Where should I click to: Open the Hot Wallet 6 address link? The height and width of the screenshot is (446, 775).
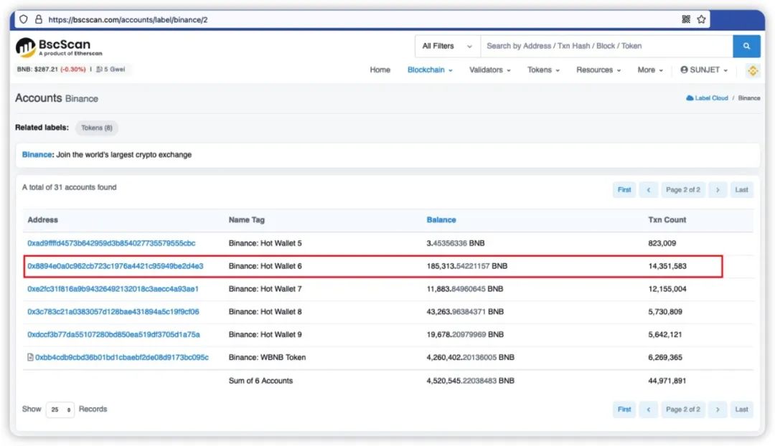click(115, 266)
